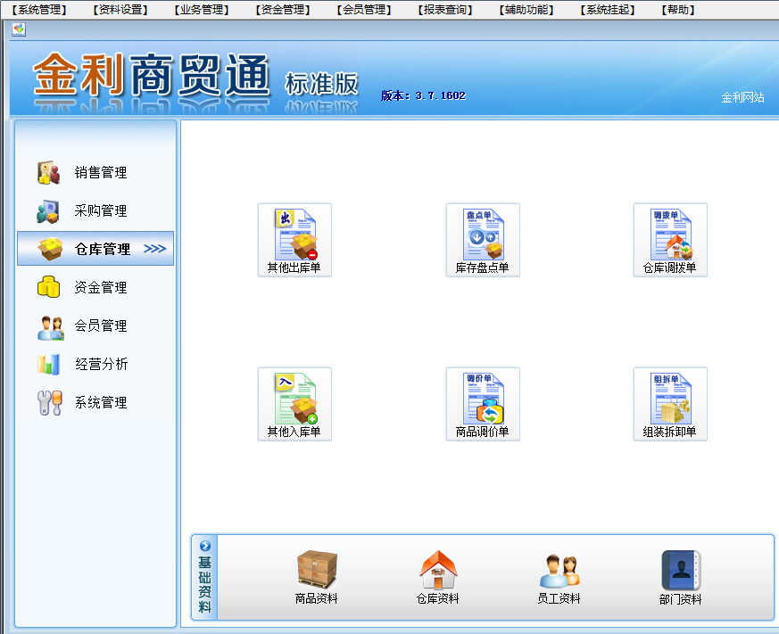The width and height of the screenshot is (779, 634).
Task: Open the 仓库调拨单 icon
Action: 670,240
